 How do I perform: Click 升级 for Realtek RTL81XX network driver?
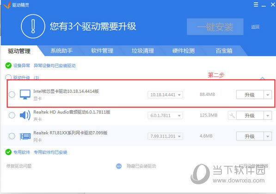click(250, 136)
